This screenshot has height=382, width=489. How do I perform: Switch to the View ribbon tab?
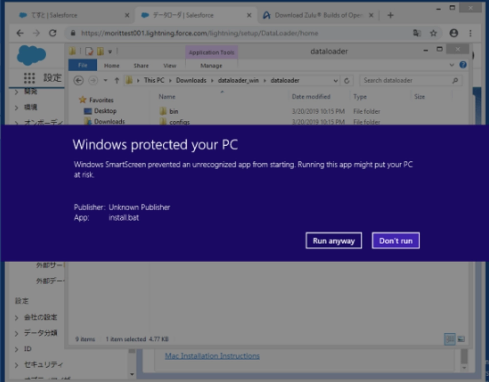pos(170,66)
